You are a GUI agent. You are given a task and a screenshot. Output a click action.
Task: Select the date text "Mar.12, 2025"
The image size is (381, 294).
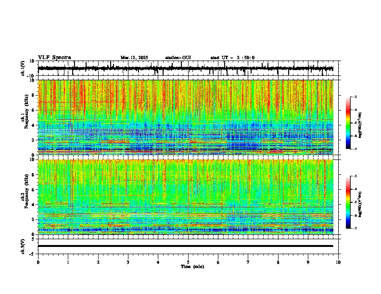pyautogui.click(x=134, y=58)
